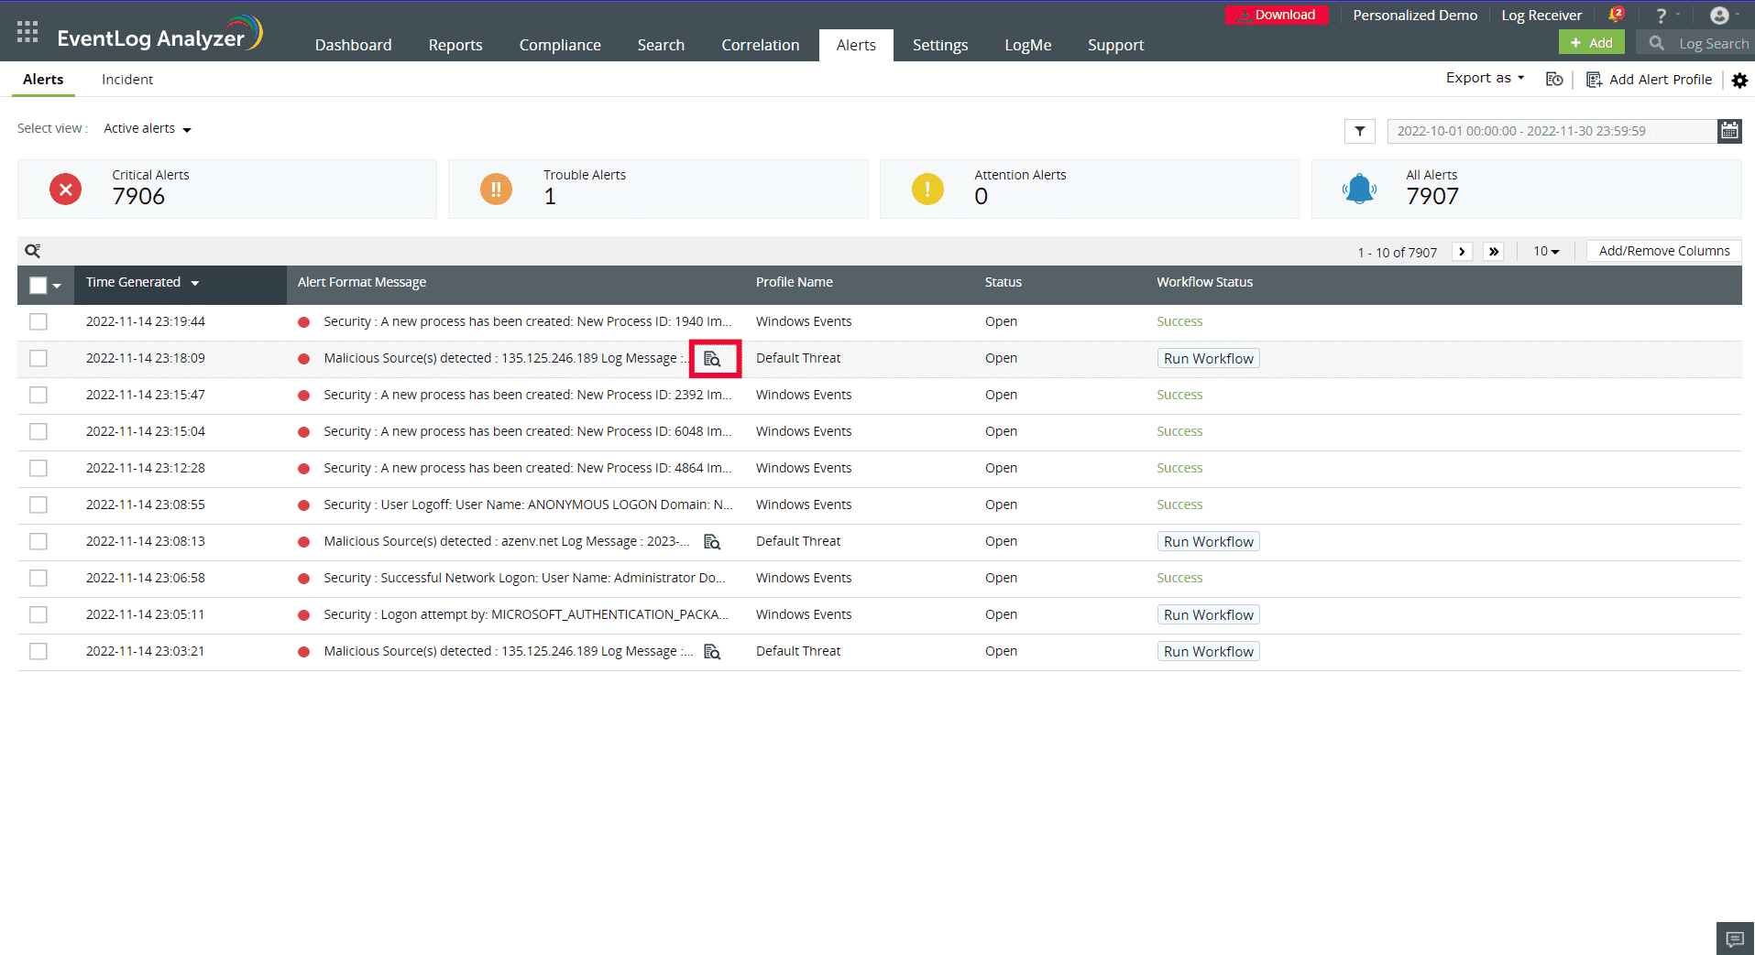
Task: Select the 2022-11-14 23:15:04 alert checkbox
Action: [38, 431]
